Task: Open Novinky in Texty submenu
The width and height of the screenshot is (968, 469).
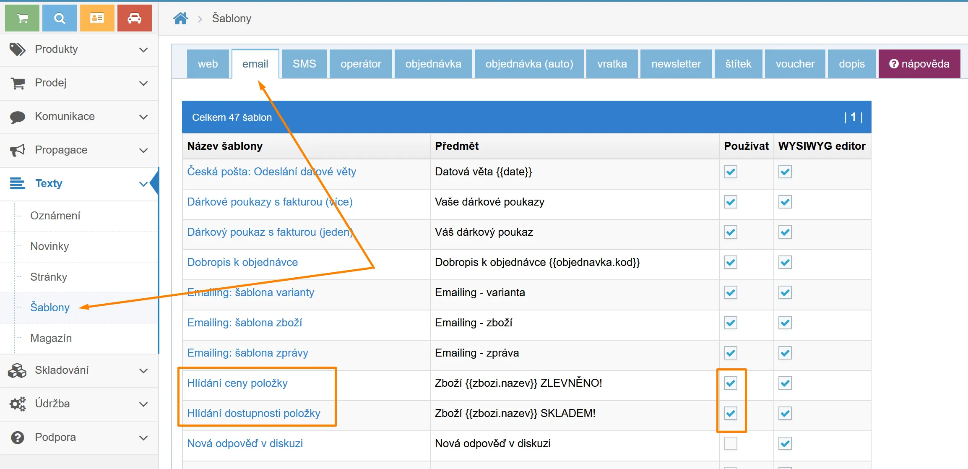Action: 49,246
